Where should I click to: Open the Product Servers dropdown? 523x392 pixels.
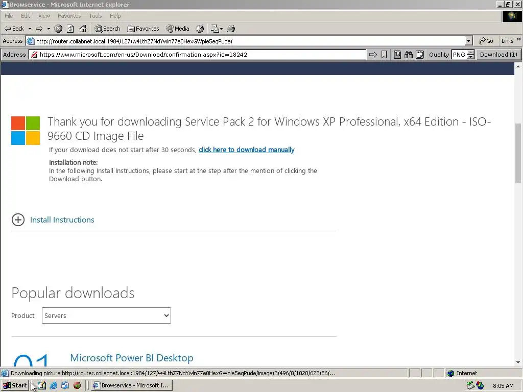click(x=106, y=315)
